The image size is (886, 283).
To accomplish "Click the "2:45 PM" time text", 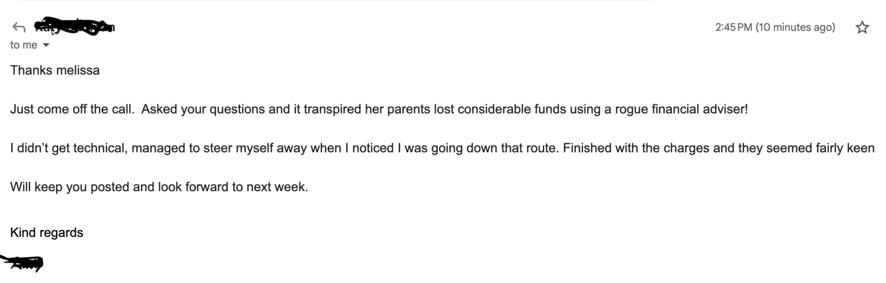I will pos(733,27).
